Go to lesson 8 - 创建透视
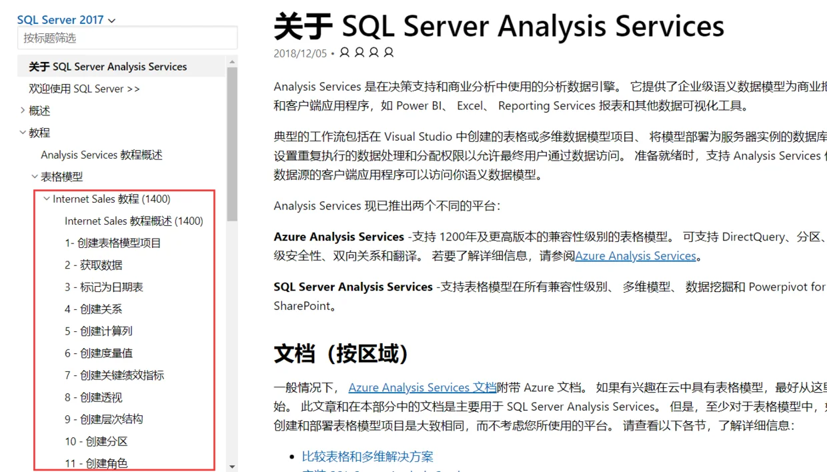 [93, 397]
